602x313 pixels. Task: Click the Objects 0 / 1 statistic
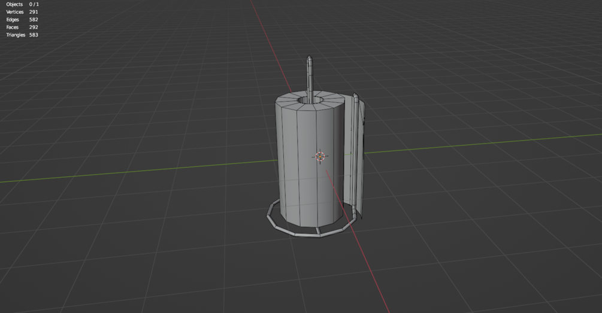tap(22, 4)
